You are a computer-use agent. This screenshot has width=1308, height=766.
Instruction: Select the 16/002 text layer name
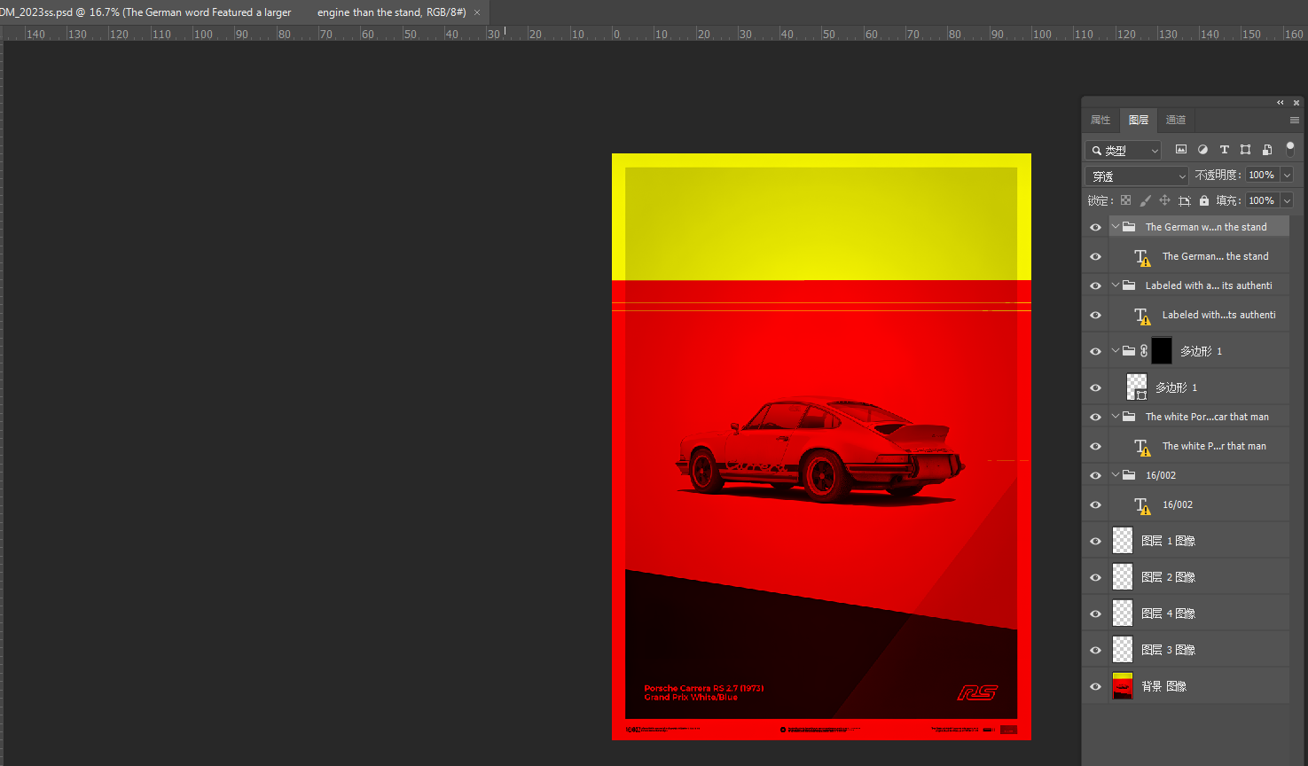[x=1178, y=504]
